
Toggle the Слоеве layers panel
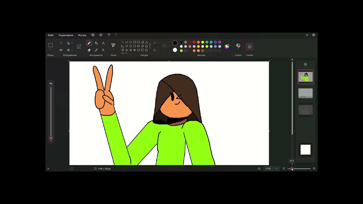pyautogui.click(x=250, y=46)
